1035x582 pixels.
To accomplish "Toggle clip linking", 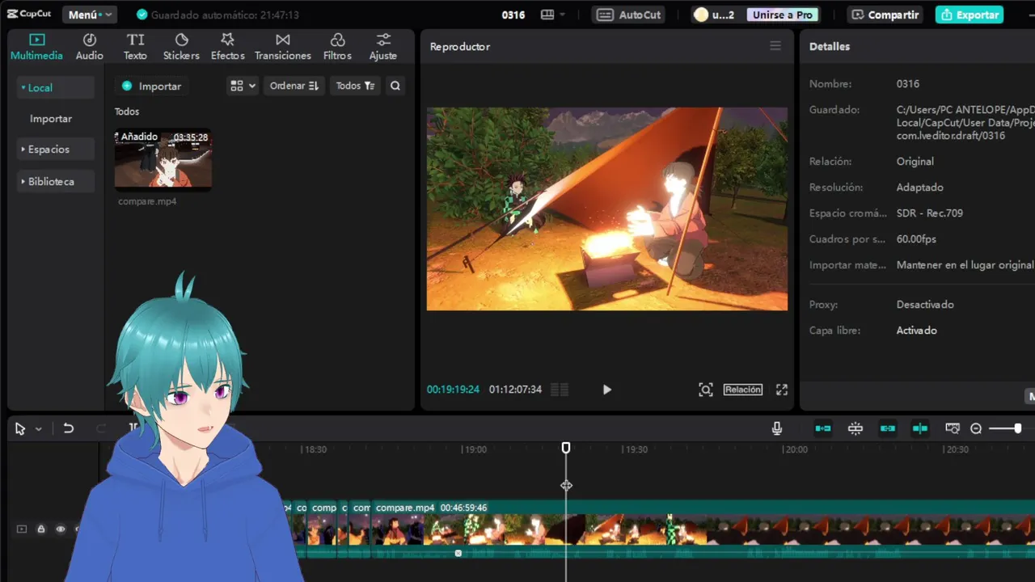I will [x=888, y=428].
